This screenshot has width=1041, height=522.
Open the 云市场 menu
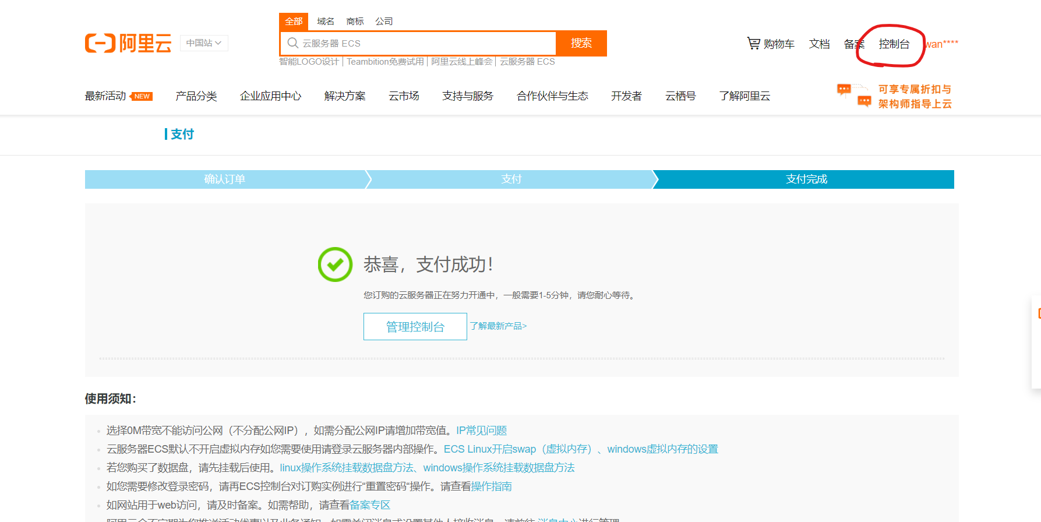coord(404,96)
